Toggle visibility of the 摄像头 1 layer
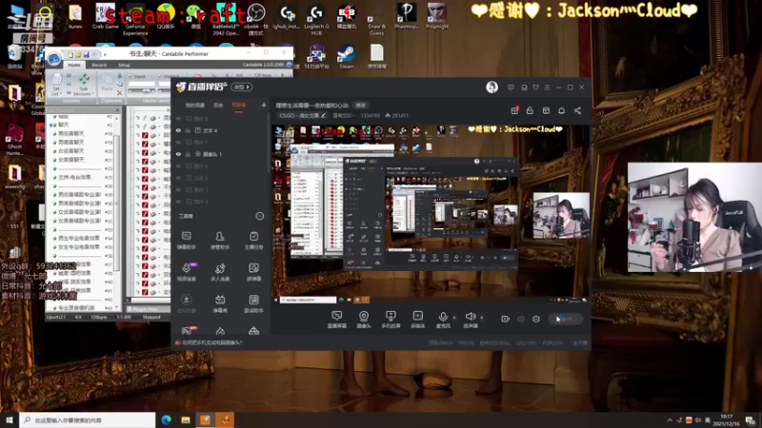 (x=178, y=154)
